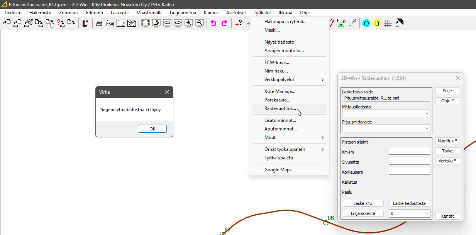
Task: Click the zoom in magnifier icon
Action: [x=189, y=23]
